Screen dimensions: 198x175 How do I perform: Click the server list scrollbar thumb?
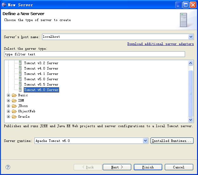pos(190,93)
